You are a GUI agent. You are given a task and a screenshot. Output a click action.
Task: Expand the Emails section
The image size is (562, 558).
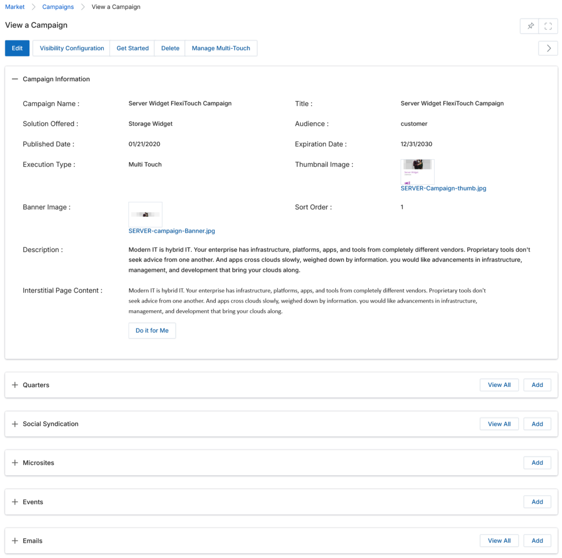tap(15, 541)
